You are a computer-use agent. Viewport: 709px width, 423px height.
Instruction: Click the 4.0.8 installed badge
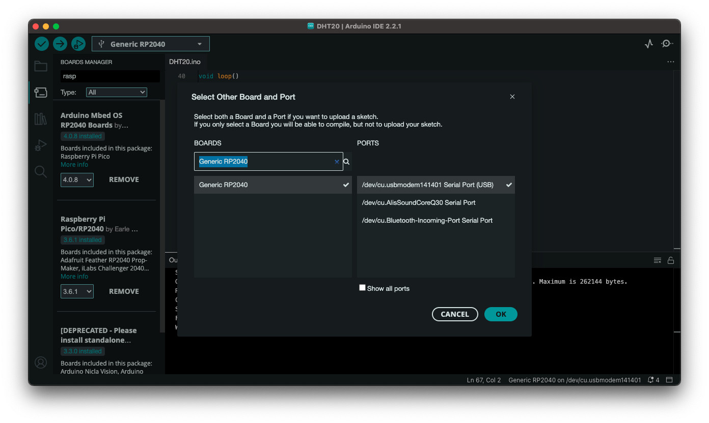83,136
